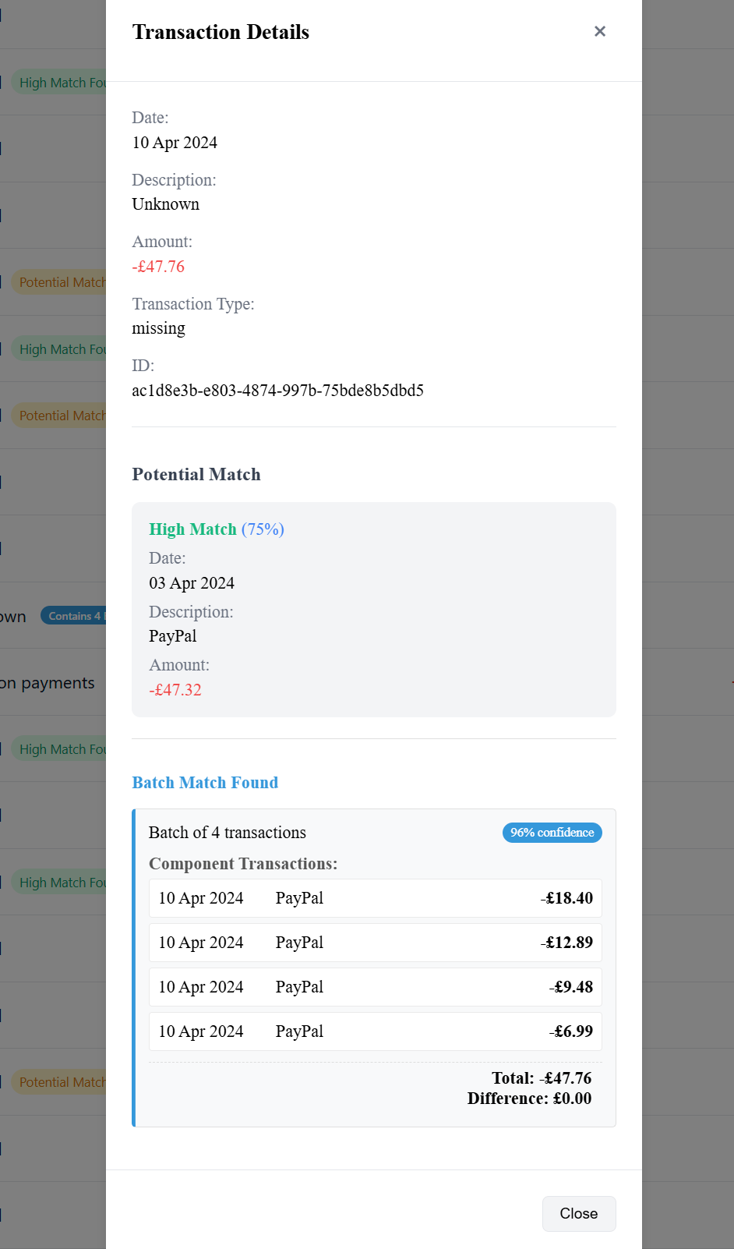Dismiss the dialog using the X icon
Image resolution: width=734 pixels, height=1249 pixels.
(600, 31)
